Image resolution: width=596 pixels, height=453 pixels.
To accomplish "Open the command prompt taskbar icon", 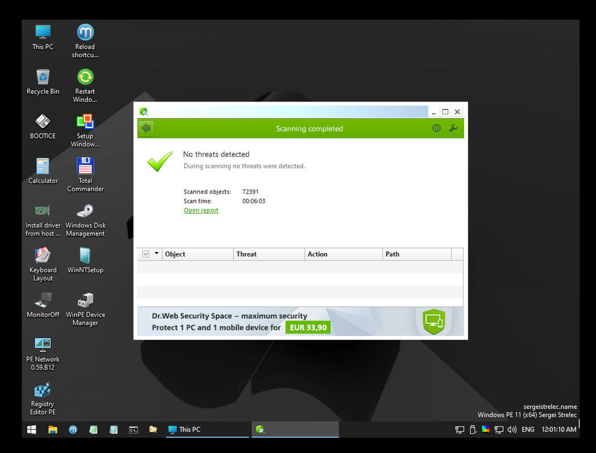I will tap(133, 429).
